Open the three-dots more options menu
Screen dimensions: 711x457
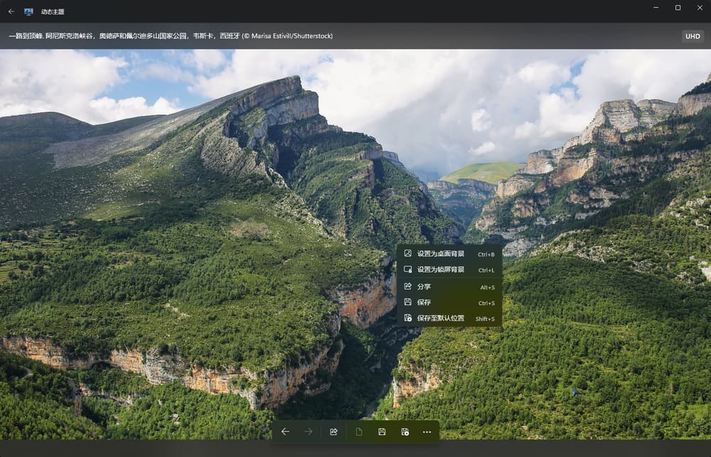(x=427, y=431)
